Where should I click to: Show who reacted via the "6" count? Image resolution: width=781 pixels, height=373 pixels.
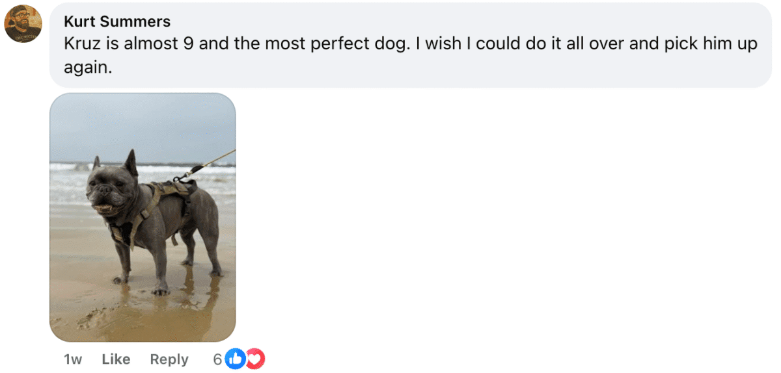tap(217, 359)
